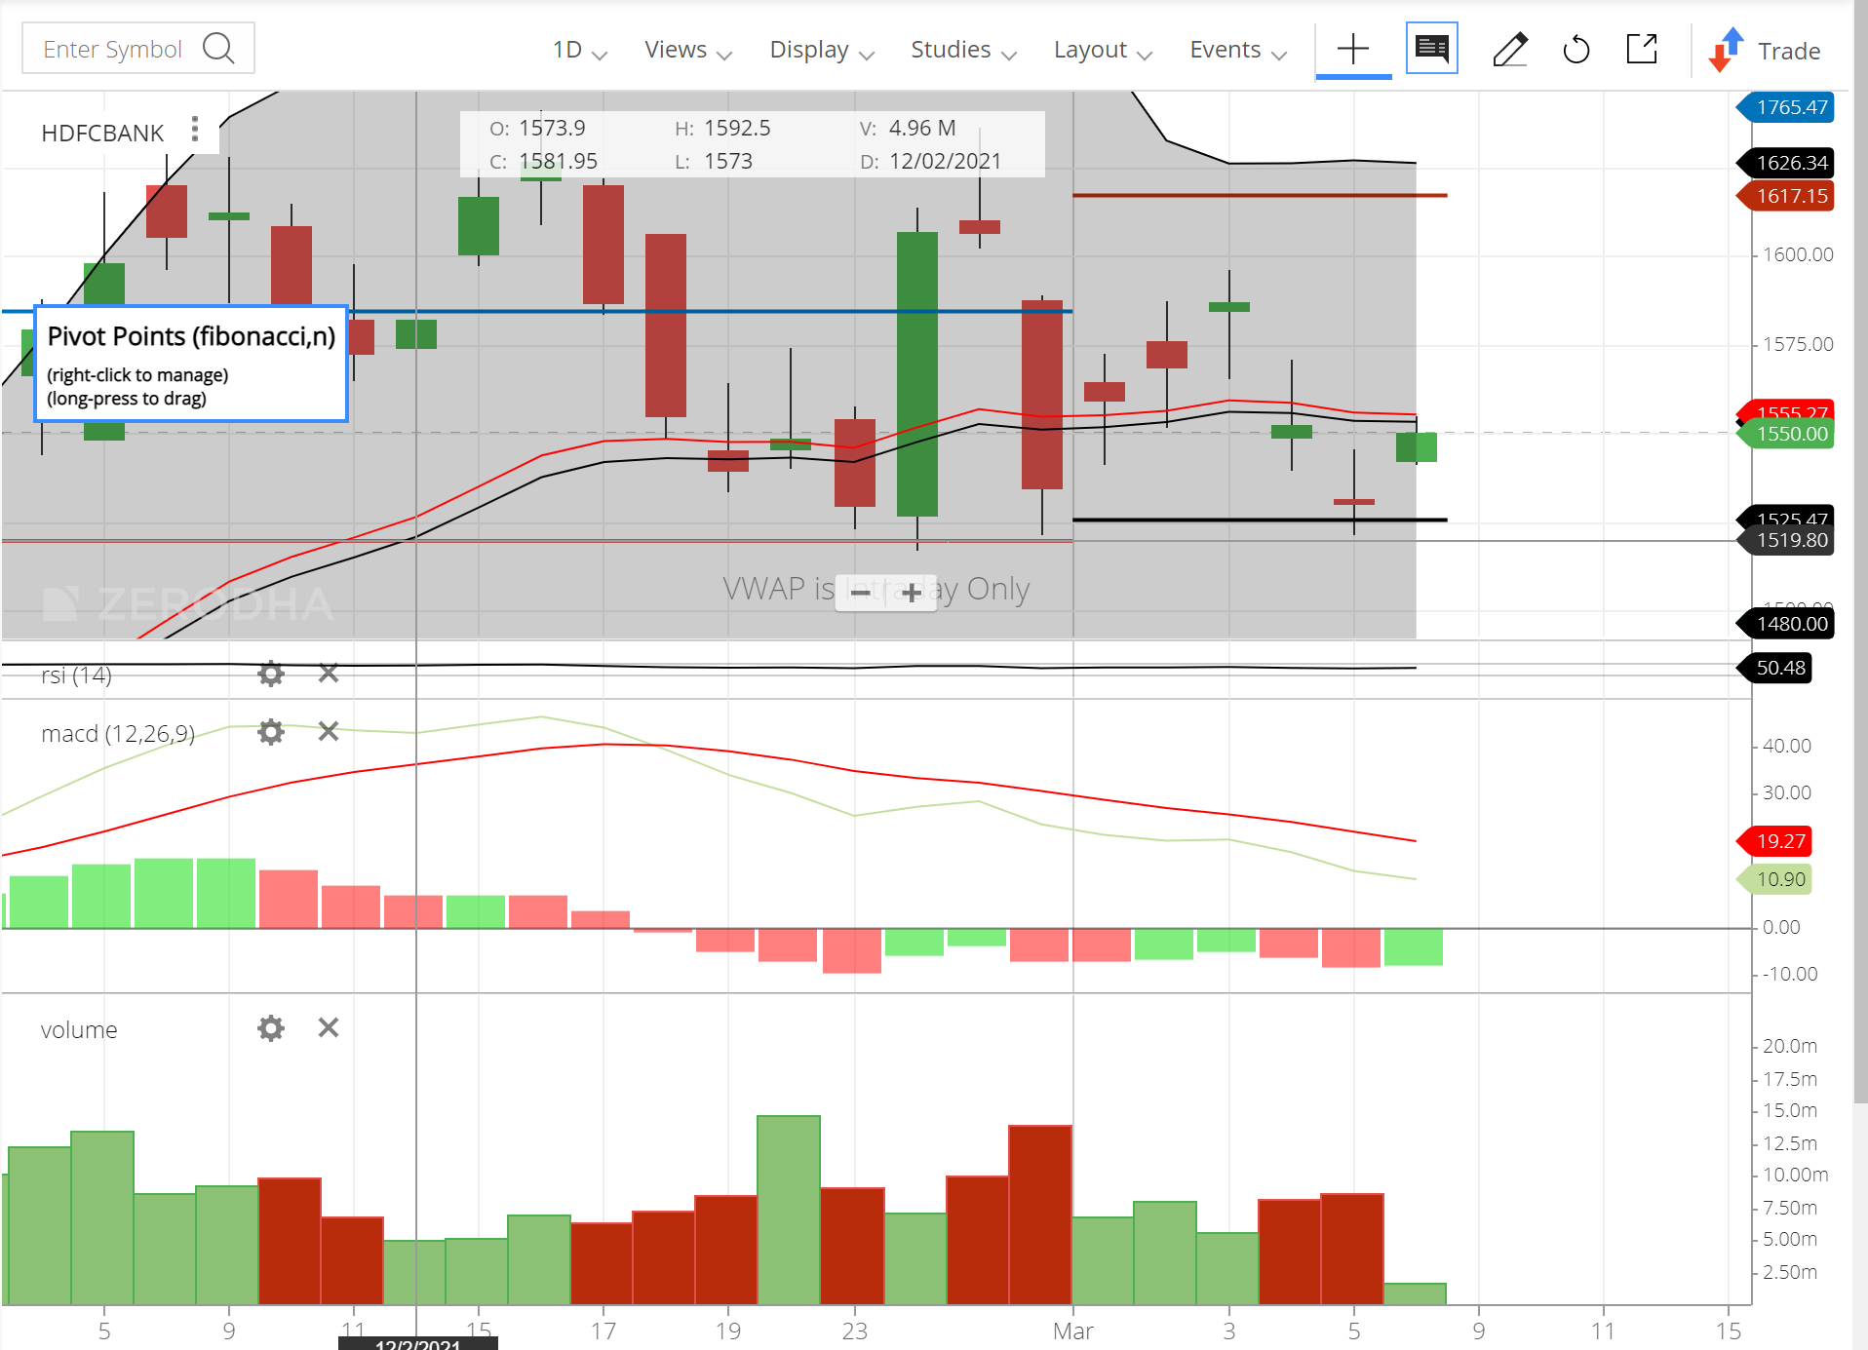Click the refresh/reset chart icon
This screenshot has height=1350, width=1868.
[x=1576, y=49]
